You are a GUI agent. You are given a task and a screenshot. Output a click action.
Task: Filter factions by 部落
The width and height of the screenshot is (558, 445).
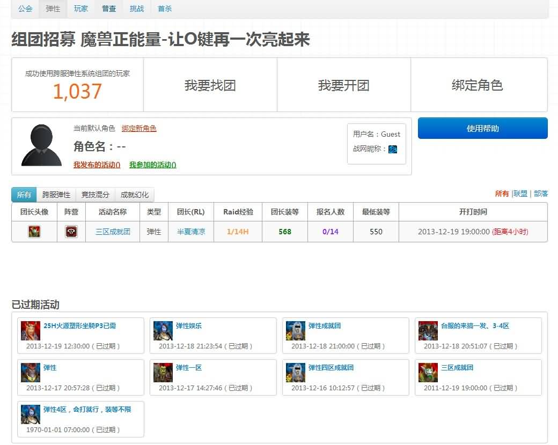pyautogui.click(x=541, y=194)
